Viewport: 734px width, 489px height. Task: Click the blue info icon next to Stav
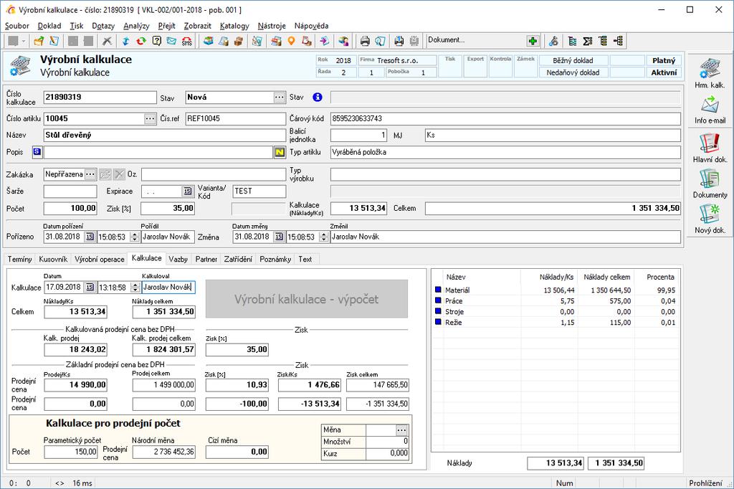tap(318, 97)
